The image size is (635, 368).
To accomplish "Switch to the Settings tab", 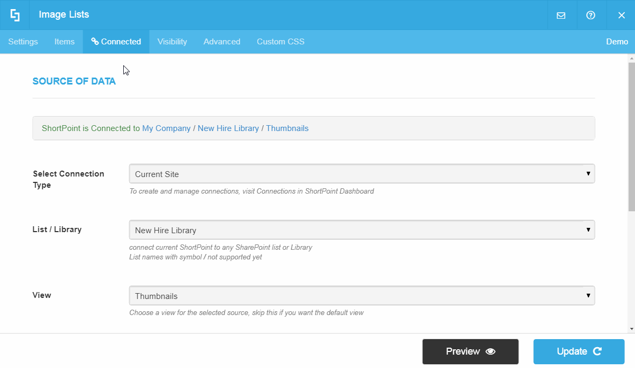I will click(x=23, y=41).
